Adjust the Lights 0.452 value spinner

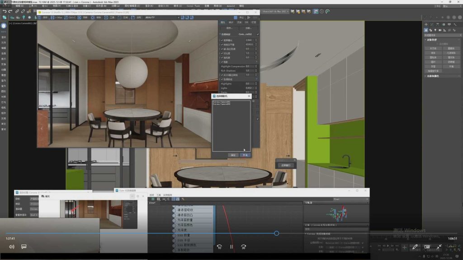pos(256,88)
